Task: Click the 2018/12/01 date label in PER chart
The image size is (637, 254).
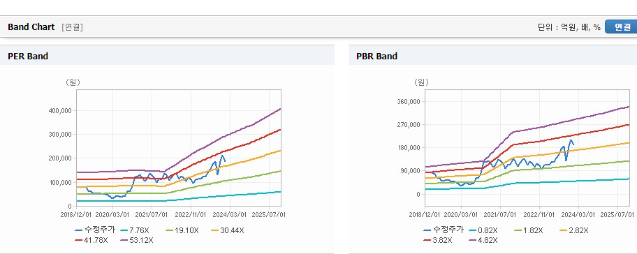Action: click(x=76, y=214)
